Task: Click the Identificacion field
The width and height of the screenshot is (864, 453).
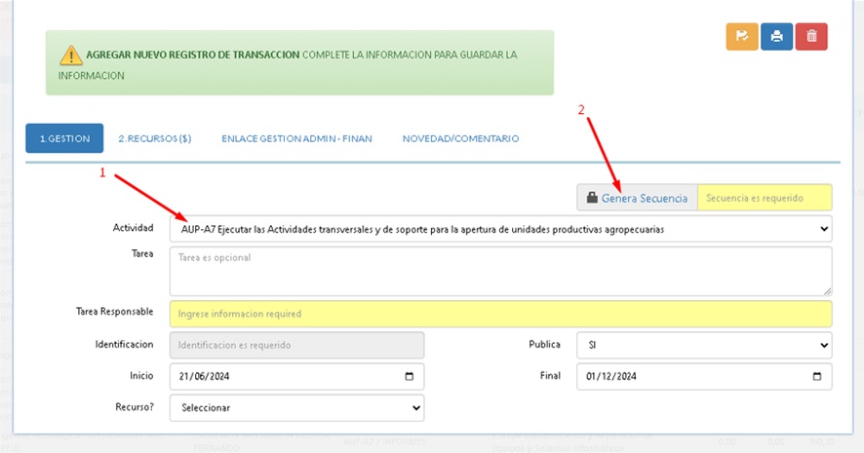Action: pyautogui.click(x=297, y=345)
